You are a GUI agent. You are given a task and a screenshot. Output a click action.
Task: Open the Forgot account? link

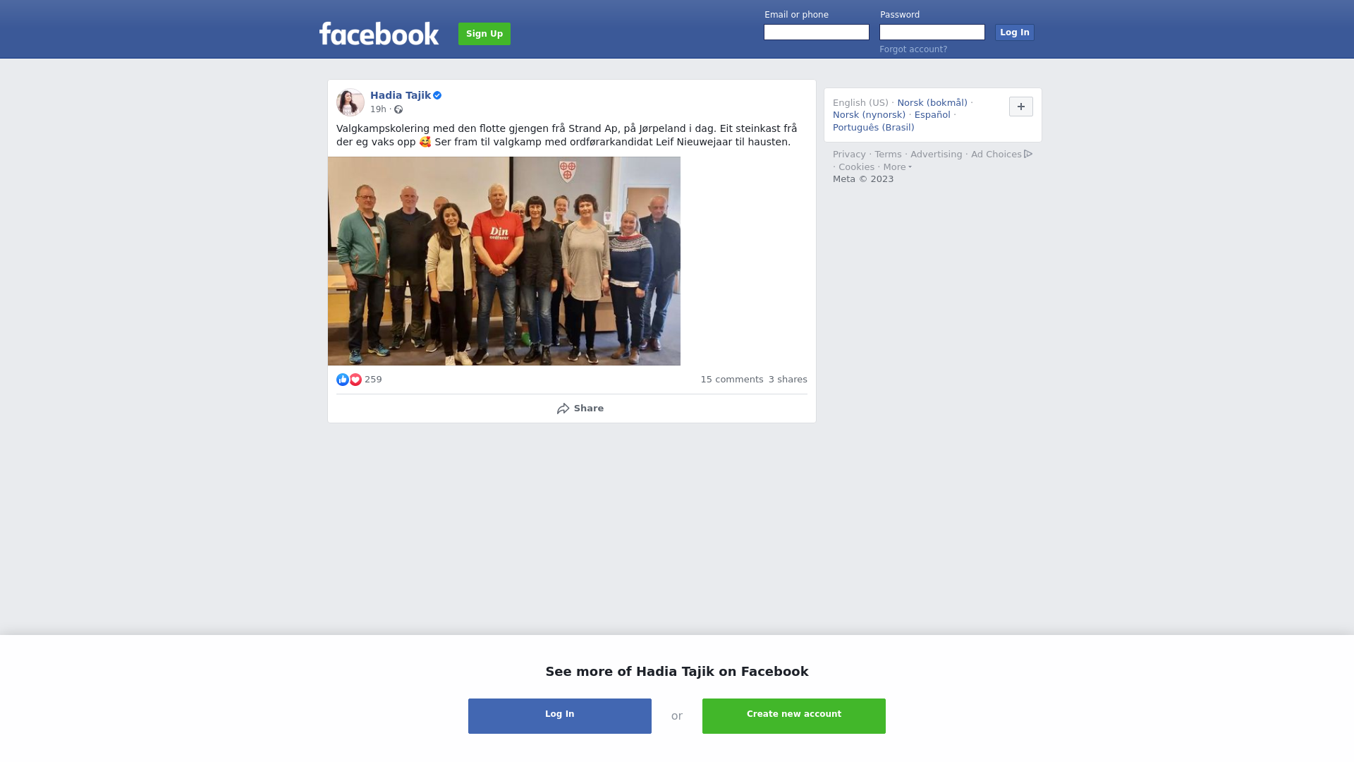[913, 49]
